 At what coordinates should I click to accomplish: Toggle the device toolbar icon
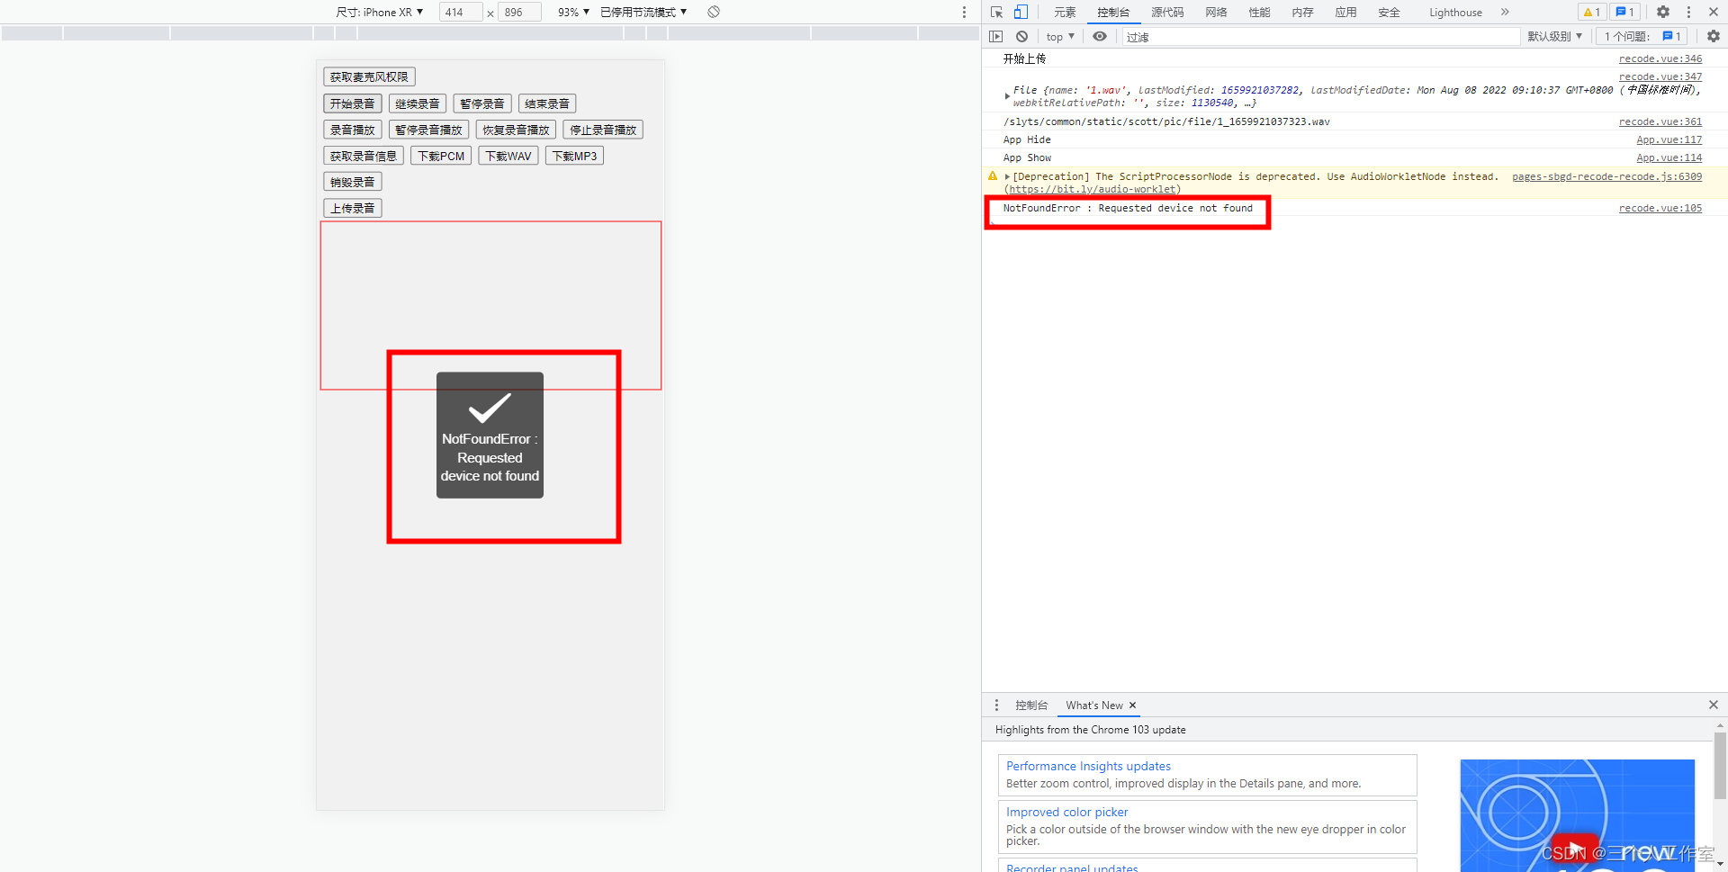click(1021, 12)
